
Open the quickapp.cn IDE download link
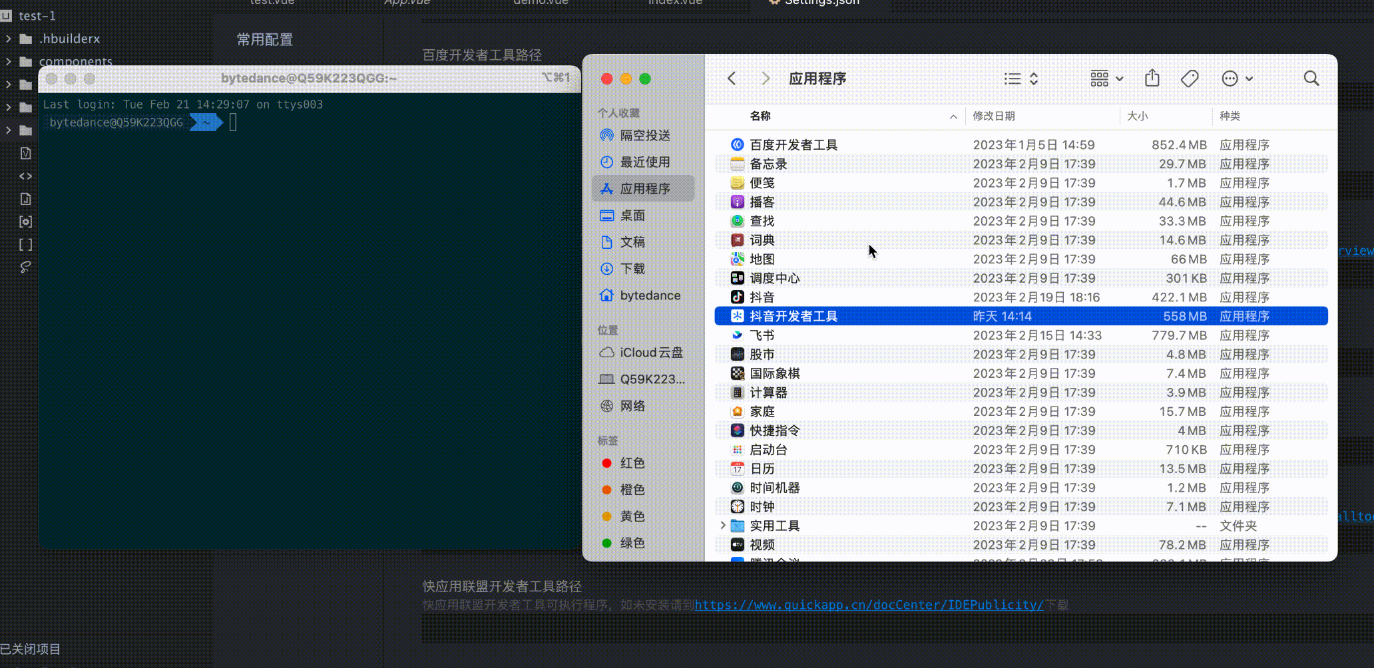(869, 605)
